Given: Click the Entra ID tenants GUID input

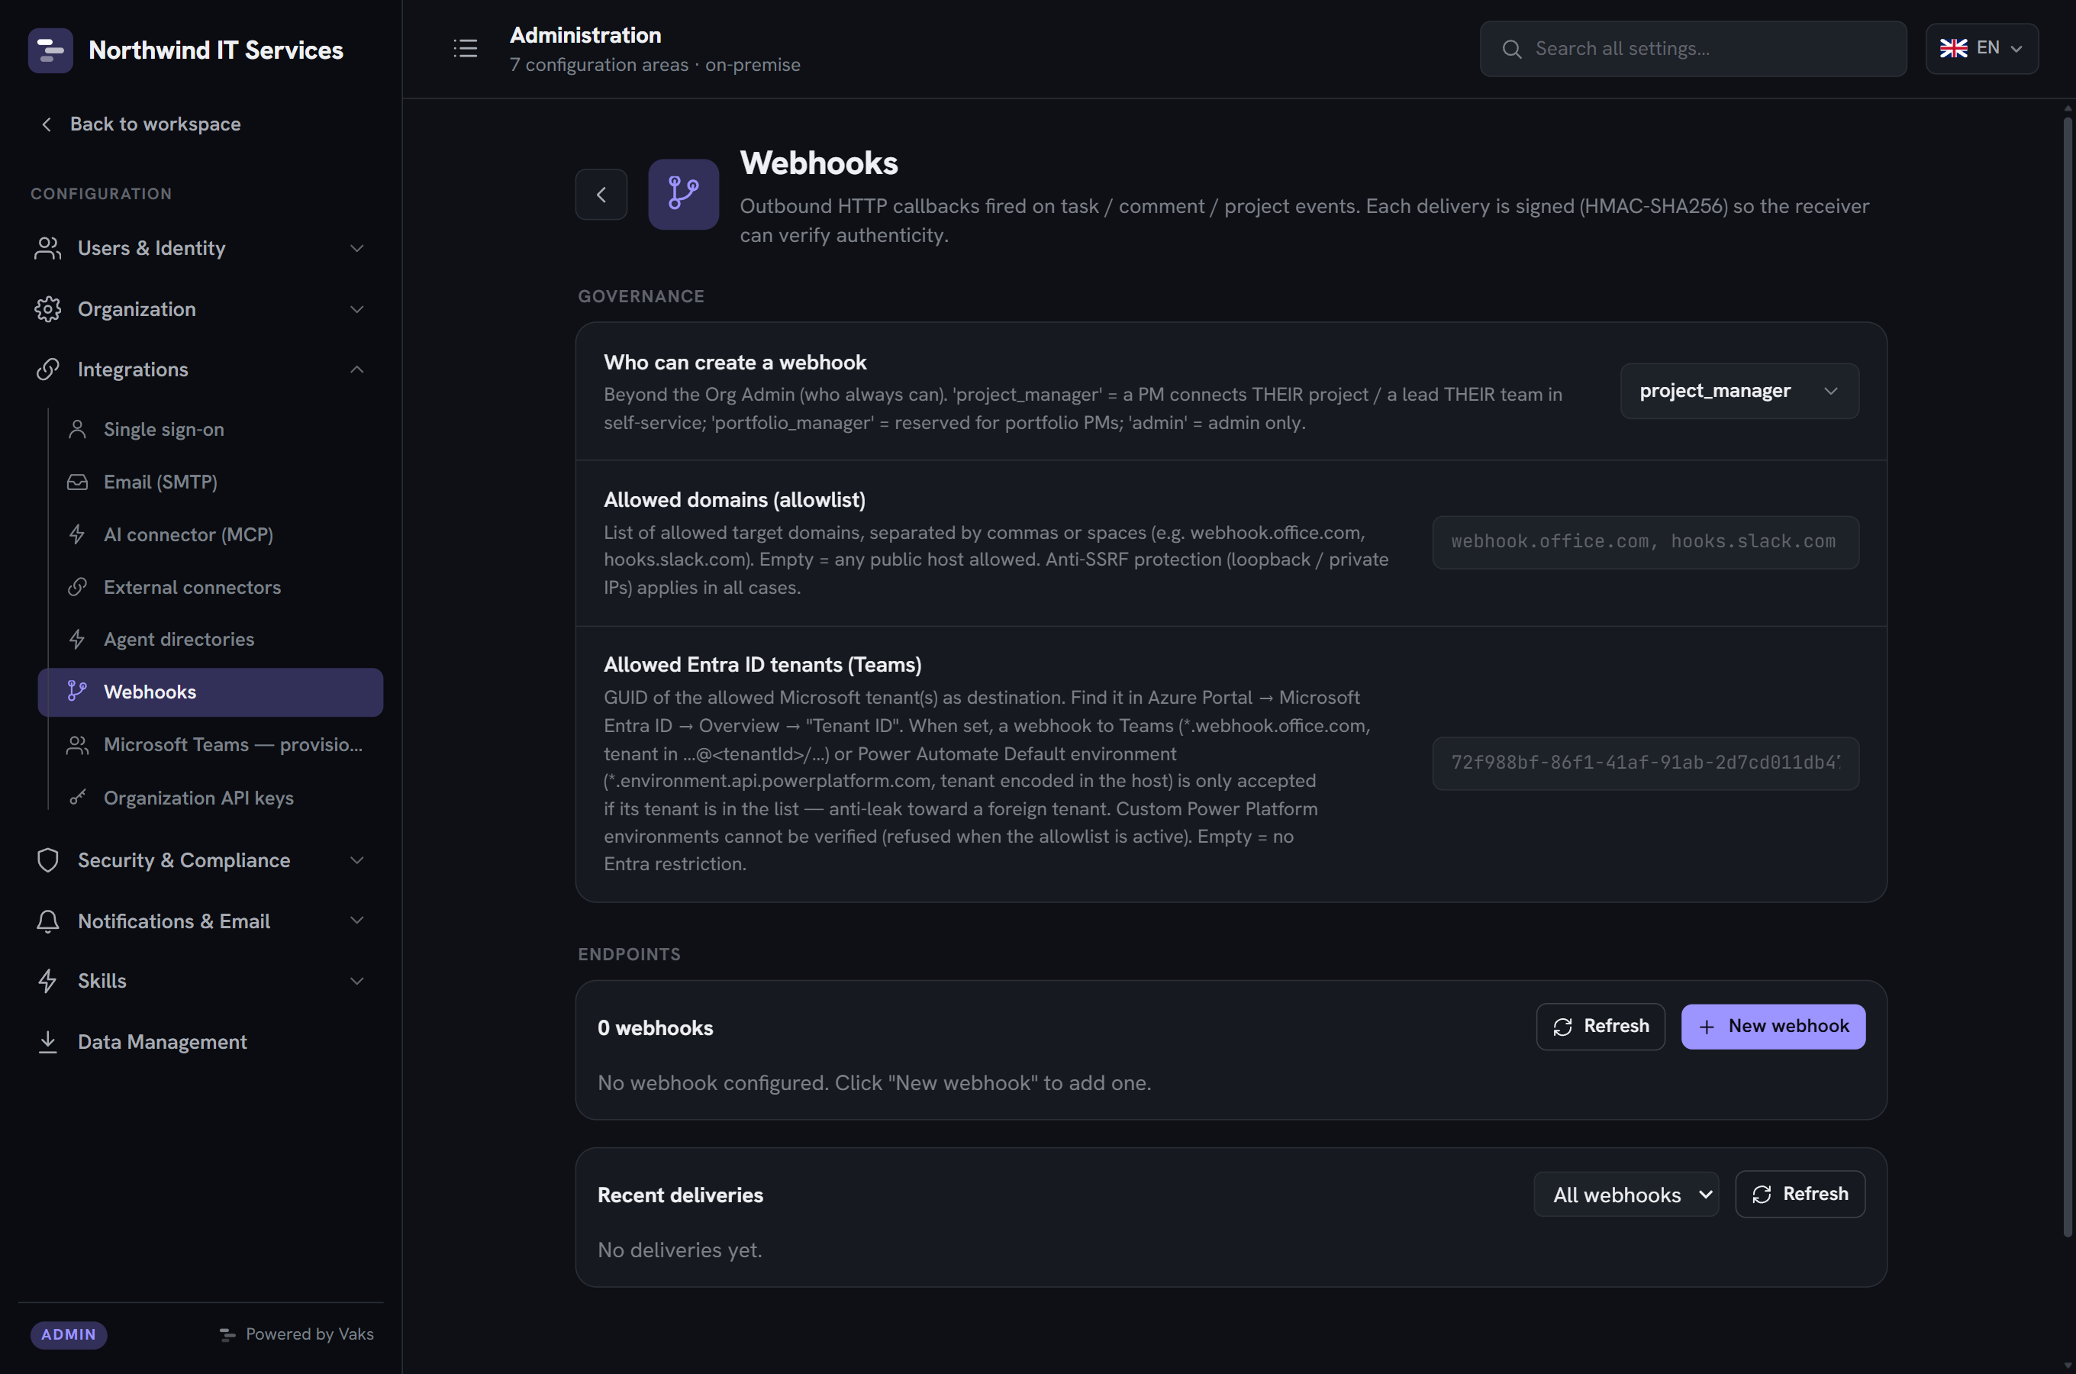Looking at the screenshot, I should [x=1645, y=763].
